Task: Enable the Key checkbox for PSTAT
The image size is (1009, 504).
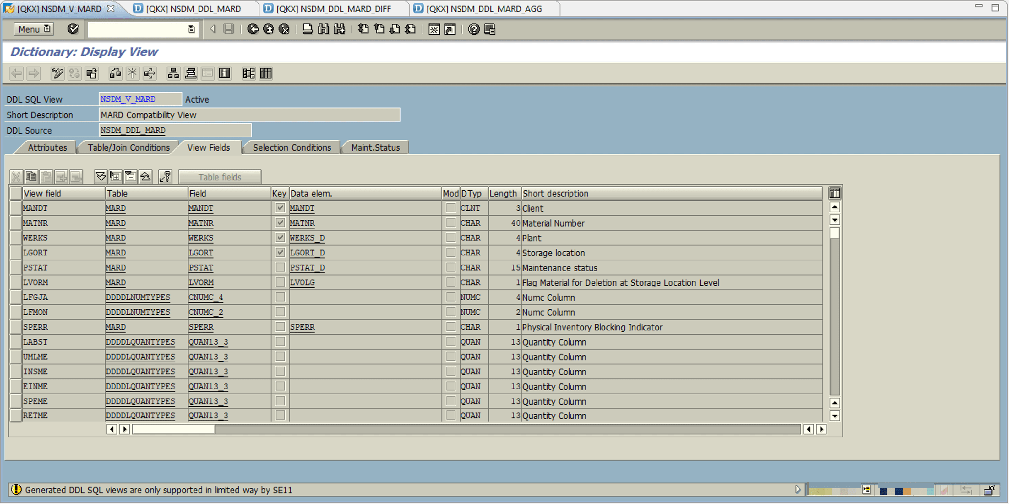Action: tap(280, 267)
